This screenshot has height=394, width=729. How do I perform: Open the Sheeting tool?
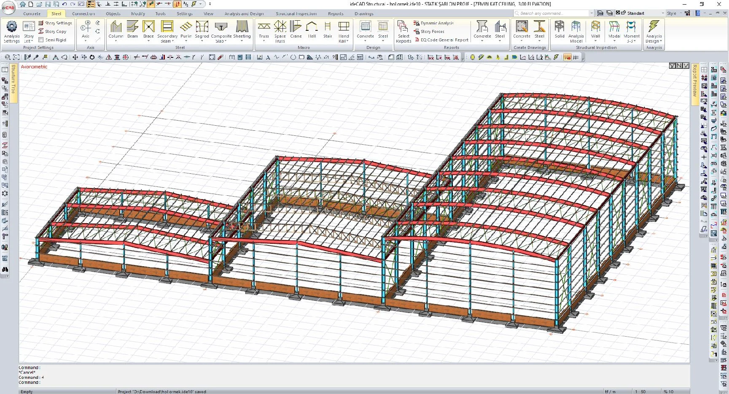pos(242,30)
